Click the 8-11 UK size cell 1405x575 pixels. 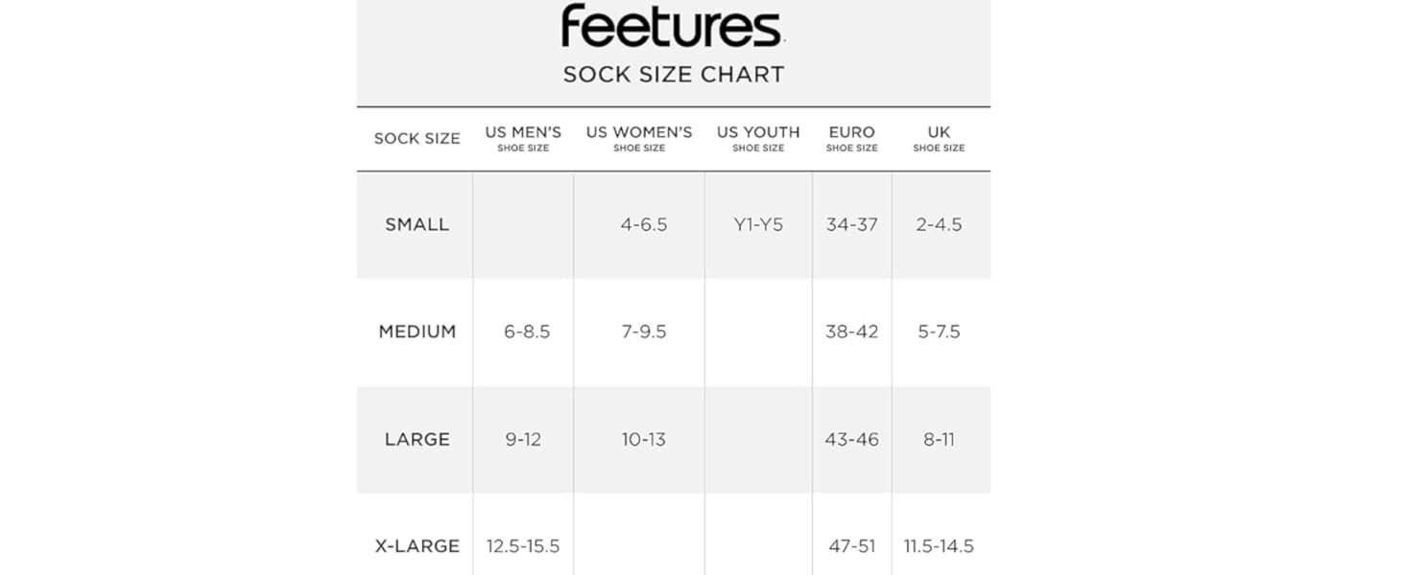point(939,439)
